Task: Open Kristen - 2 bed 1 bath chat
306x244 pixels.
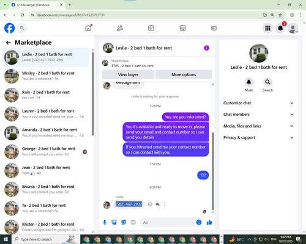Action: coord(45,227)
